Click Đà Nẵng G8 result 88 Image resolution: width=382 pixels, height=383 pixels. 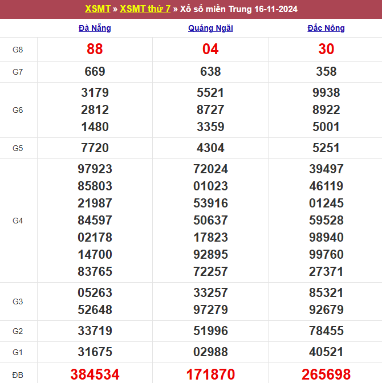click(x=95, y=49)
